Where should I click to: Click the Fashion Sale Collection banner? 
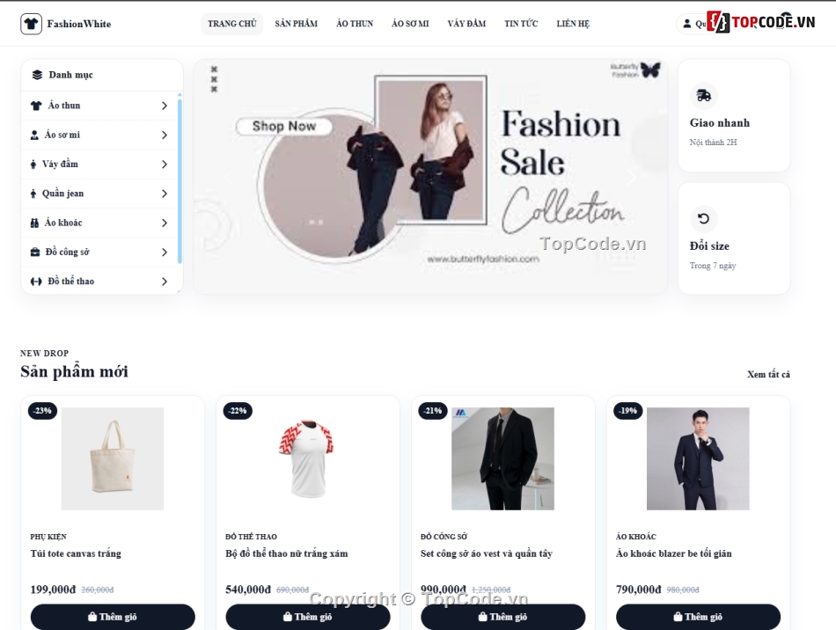click(430, 177)
